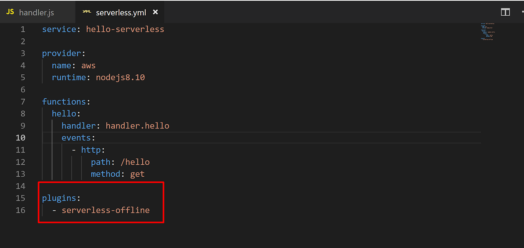Image resolution: width=524 pixels, height=248 pixels.
Task: Click the split layout icon in editor toolbar
Action: pos(505,12)
